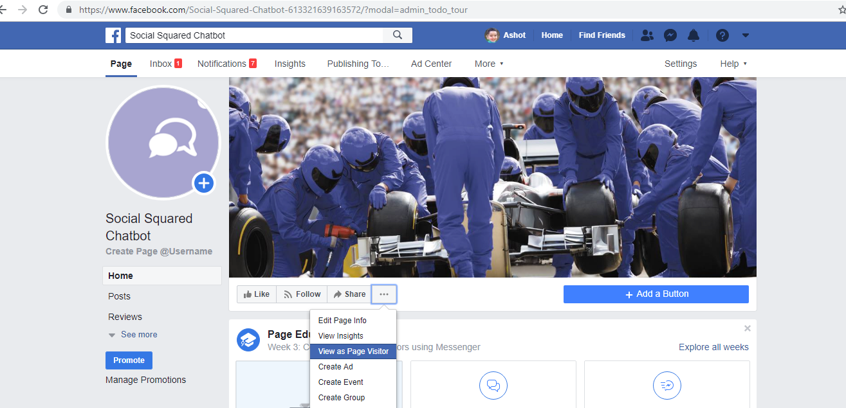Screen dimensions: 846x408
Task: Open the More dropdown in page tabs
Action: pos(489,64)
